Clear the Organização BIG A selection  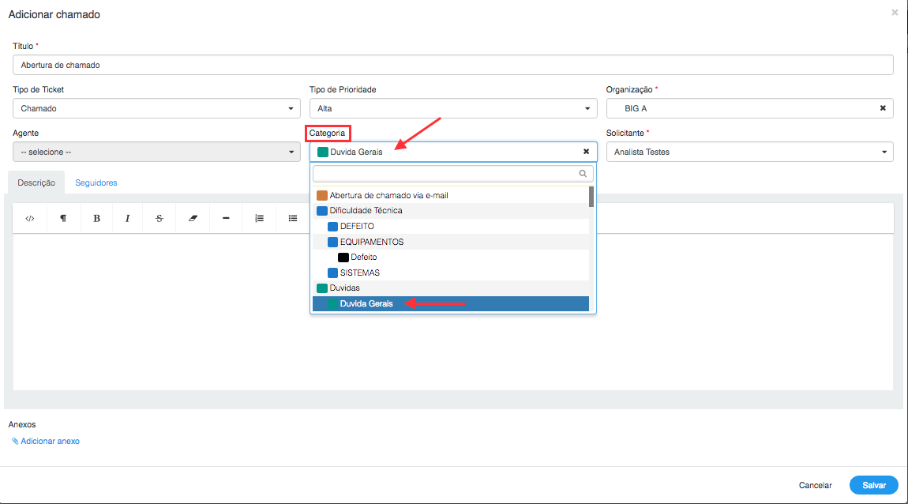883,108
